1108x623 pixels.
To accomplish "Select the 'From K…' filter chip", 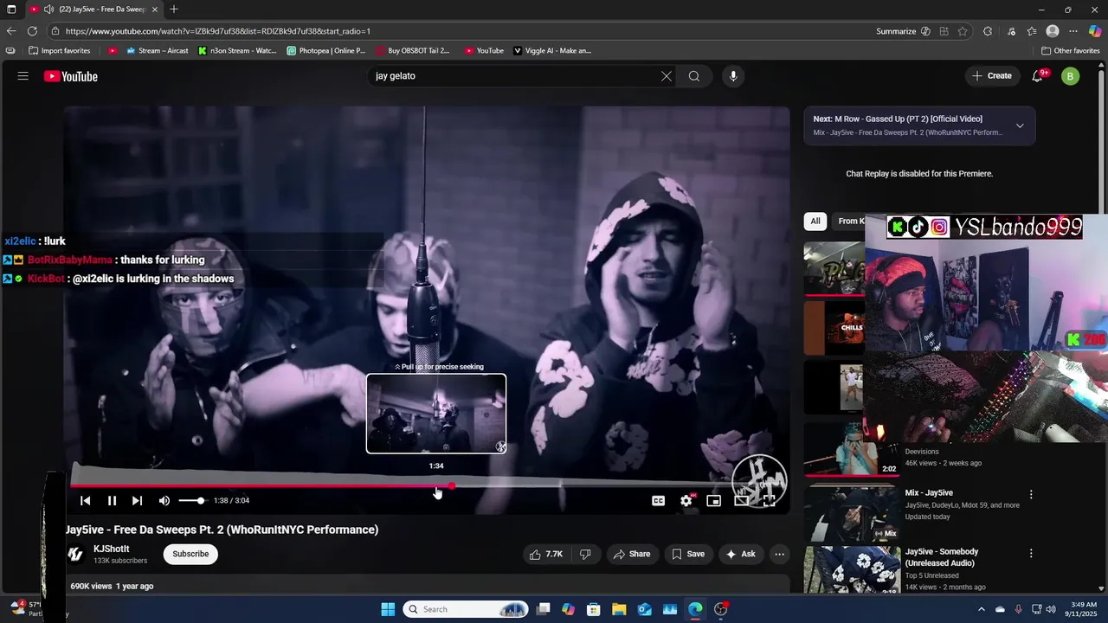I will 851,222.
